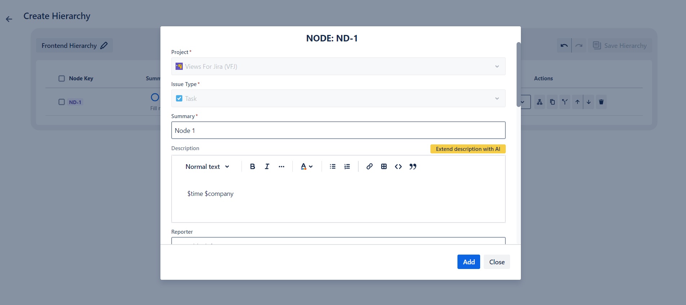The width and height of the screenshot is (686, 305).
Task: Click into the Summary input field
Action: pyautogui.click(x=338, y=130)
